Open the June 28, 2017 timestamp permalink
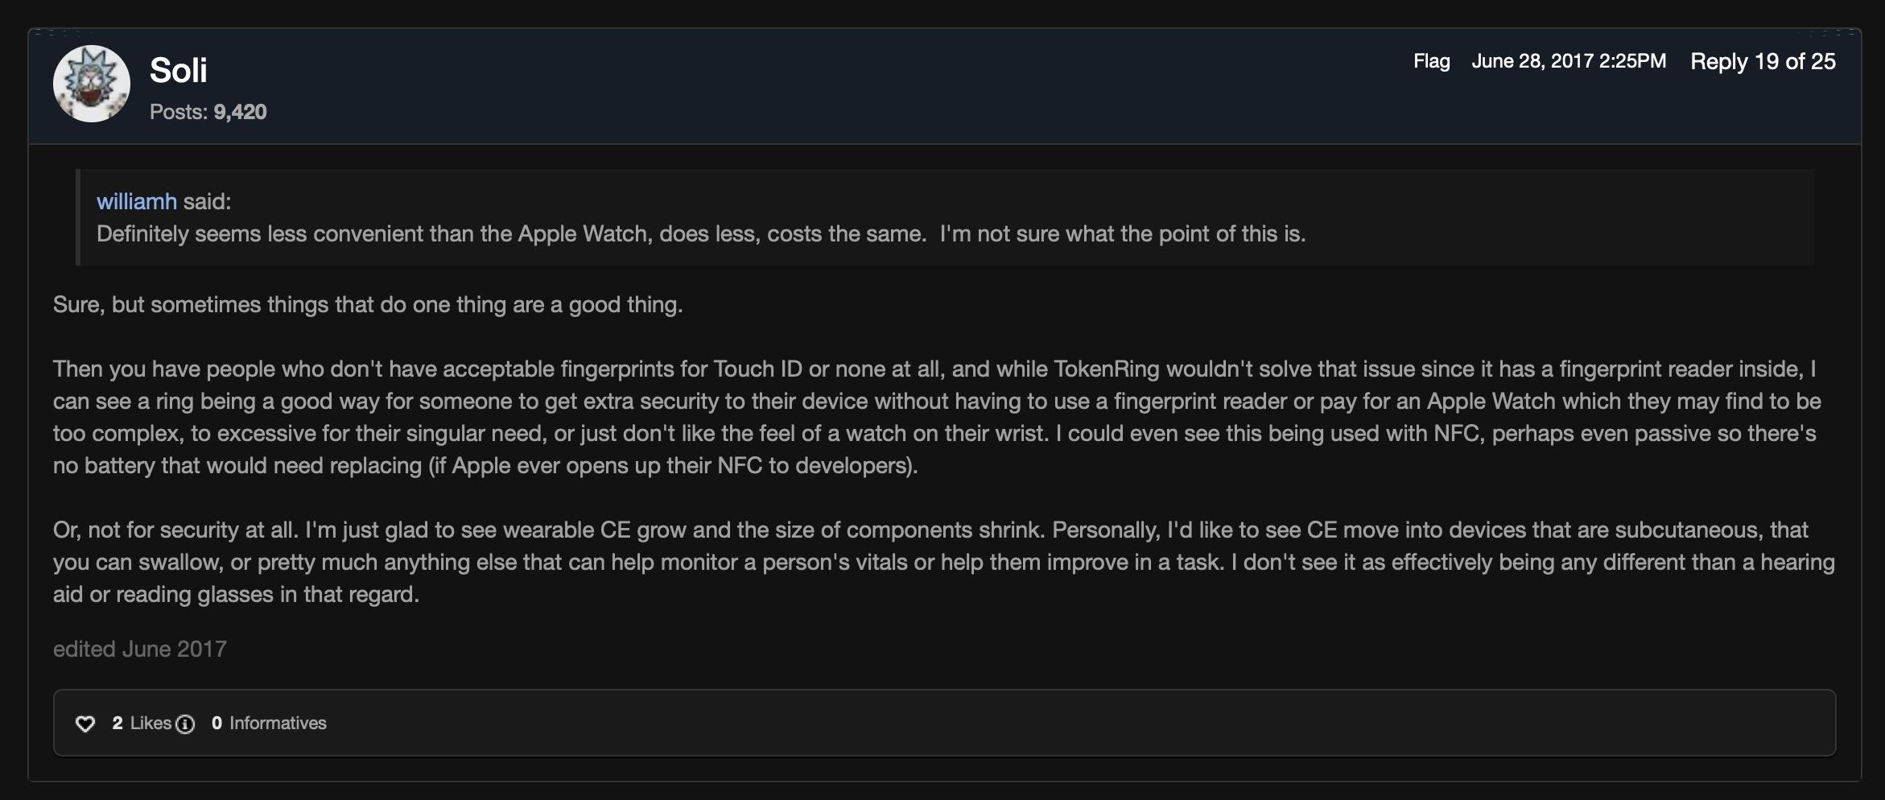The image size is (1885, 800). 1568,61
